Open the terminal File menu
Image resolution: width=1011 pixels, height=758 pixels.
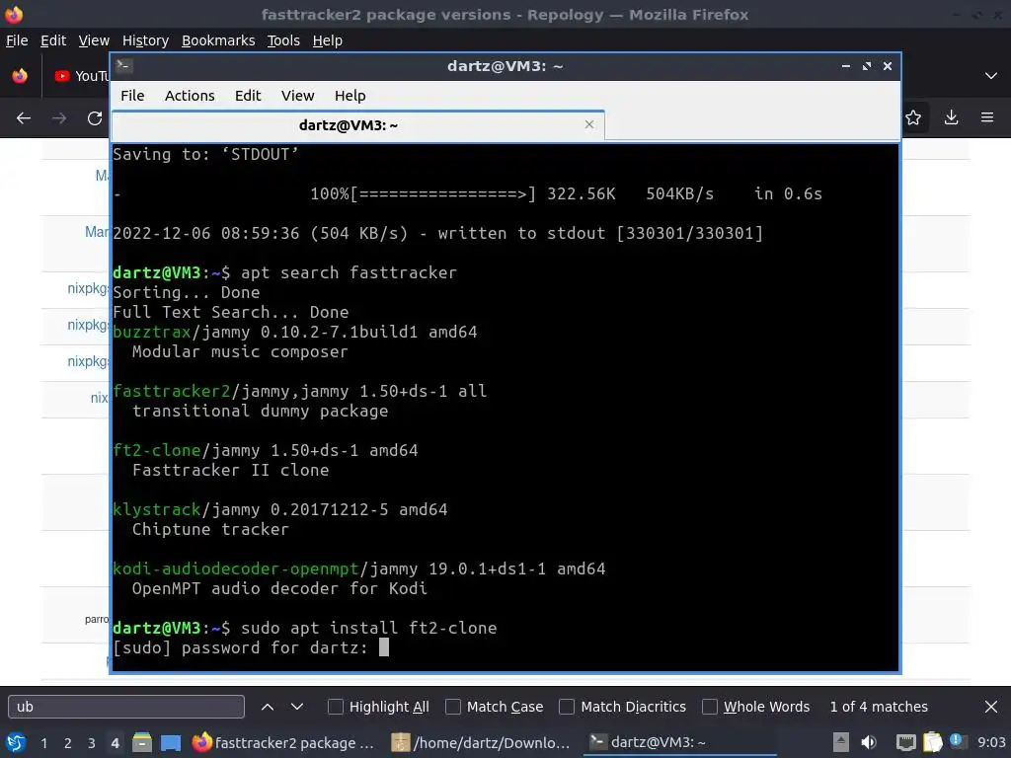point(132,96)
